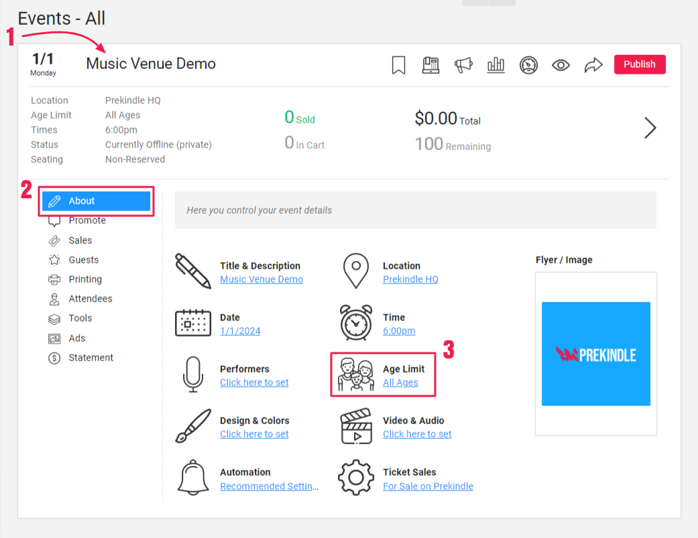This screenshot has height=538, width=698.
Task: Click the family Age Limit icon
Action: 355,375
